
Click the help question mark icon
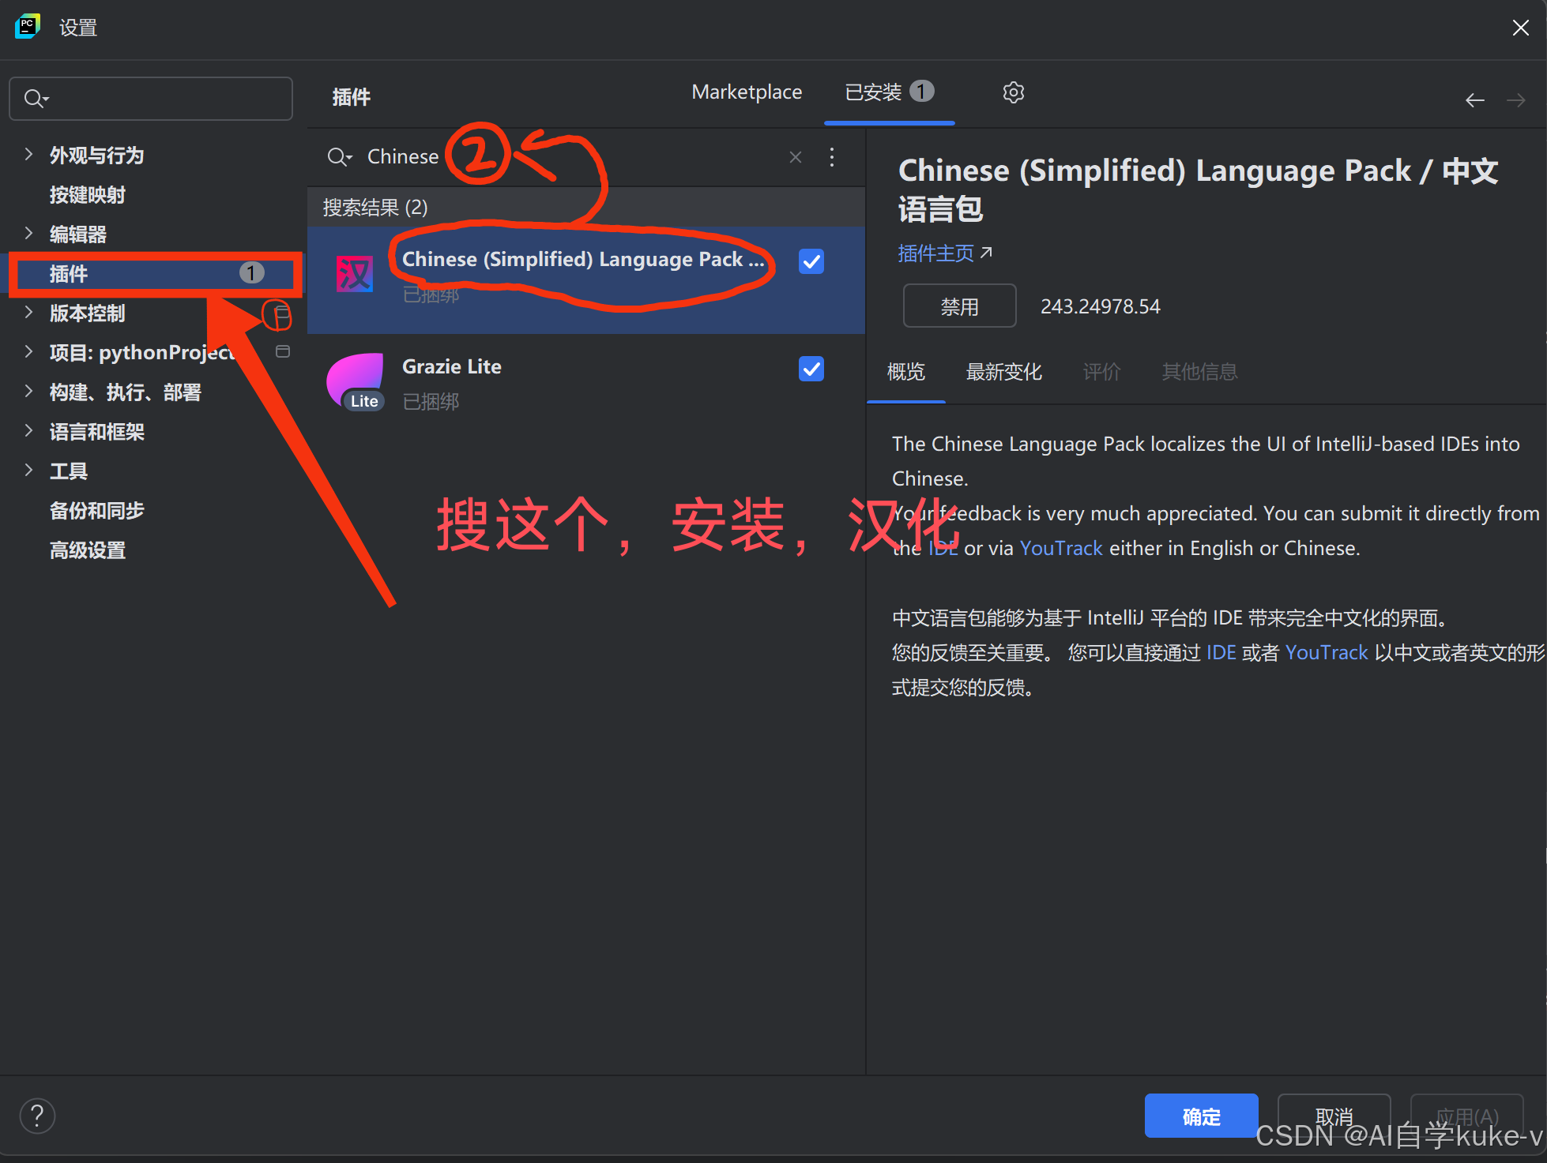[x=37, y=1116]
